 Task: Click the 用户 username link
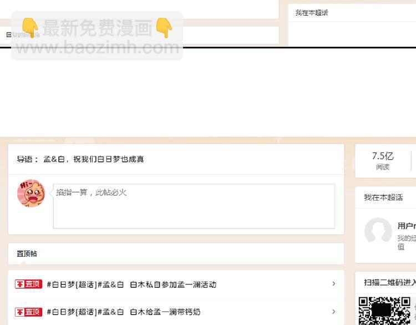tap(406, 226)
